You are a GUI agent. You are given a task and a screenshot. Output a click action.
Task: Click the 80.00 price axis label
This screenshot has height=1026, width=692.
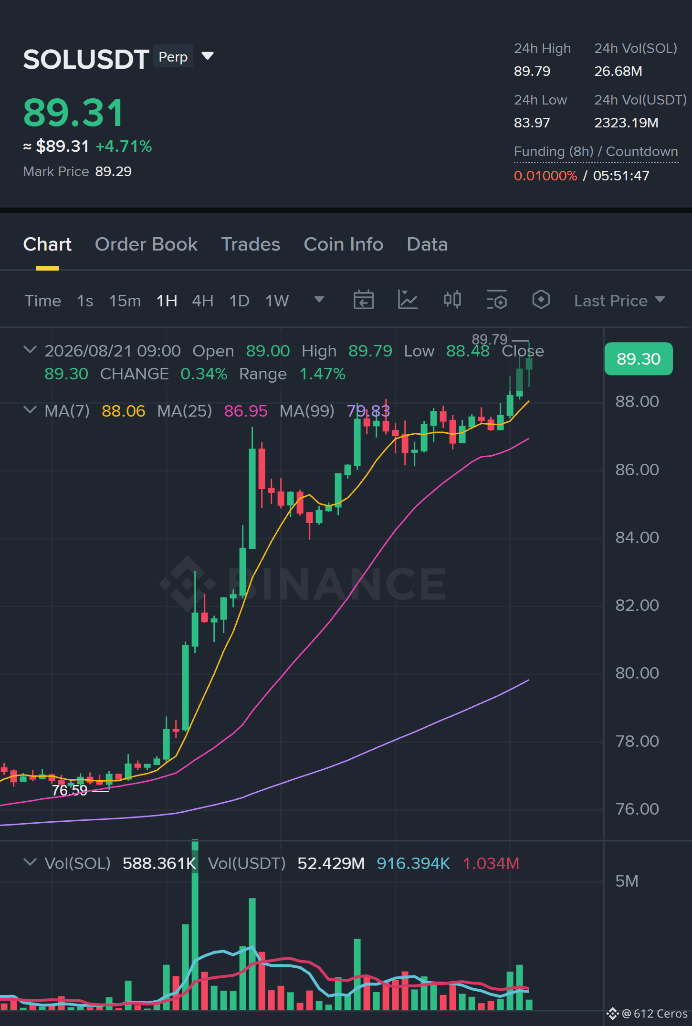(x=637, y=673)
